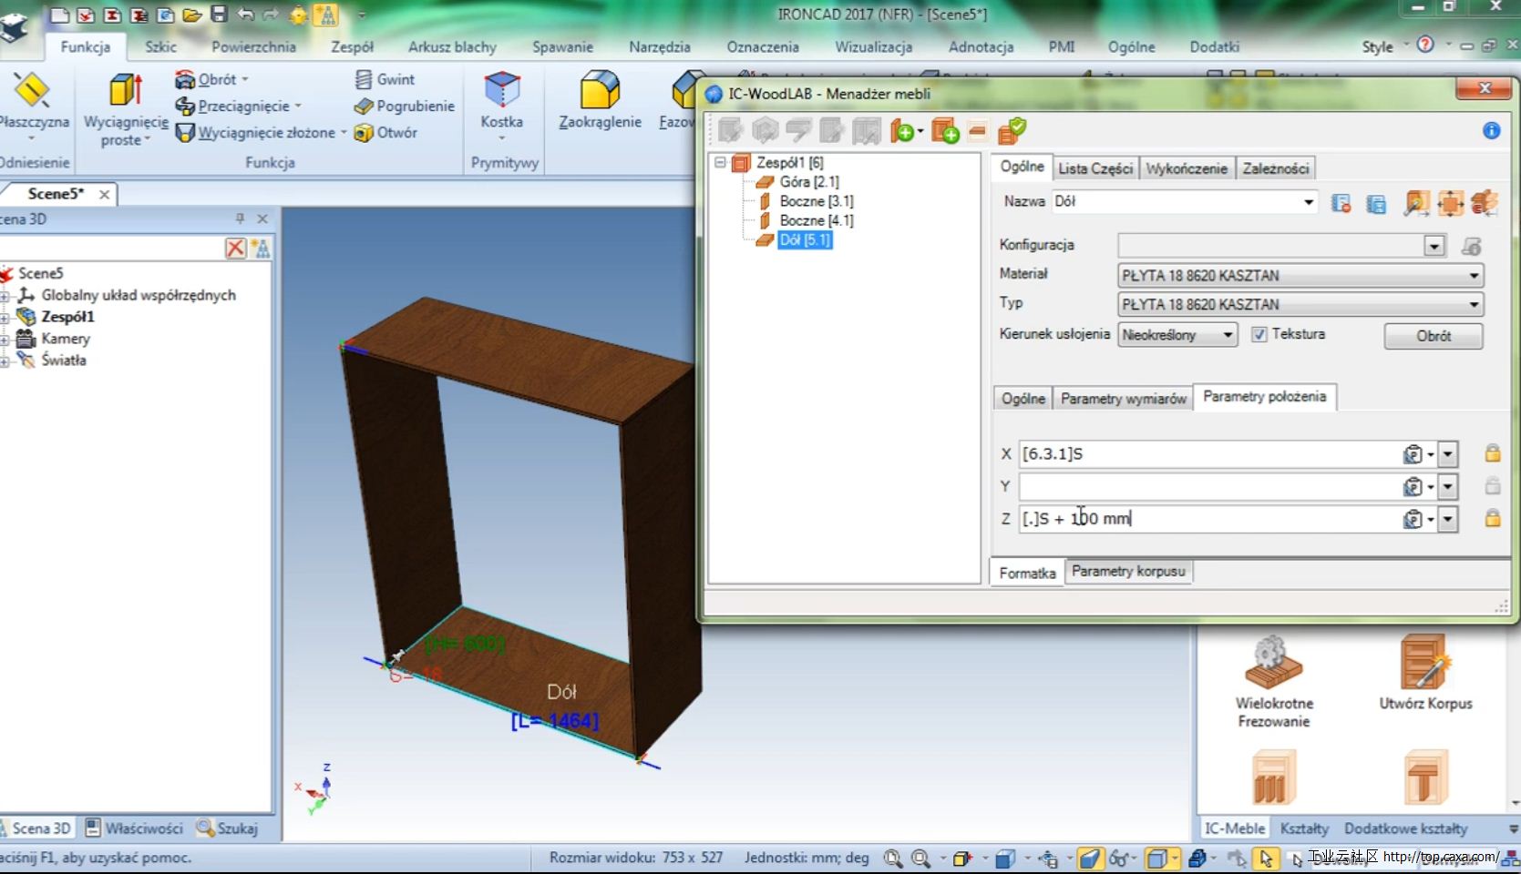Screen dimensions: 1521x874
Task: Collapse the Zespół1 [6] tree node
Action: [720, 162]
